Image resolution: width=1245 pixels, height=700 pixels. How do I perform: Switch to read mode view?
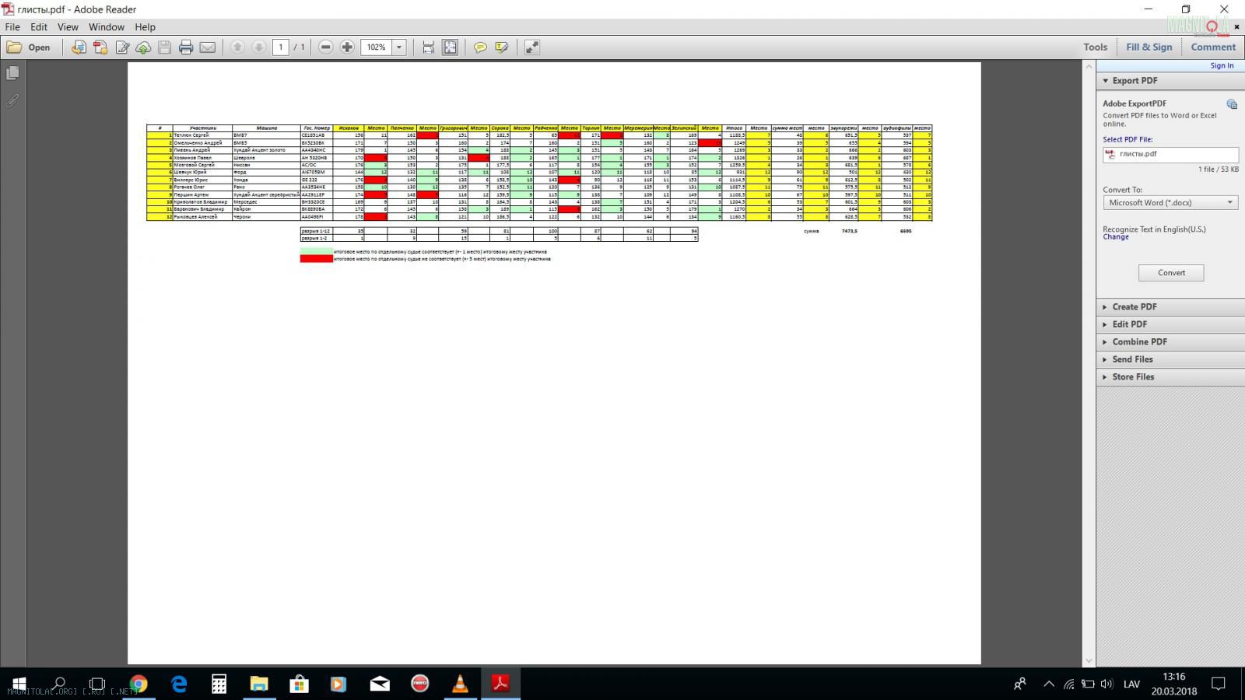(532, 47)
